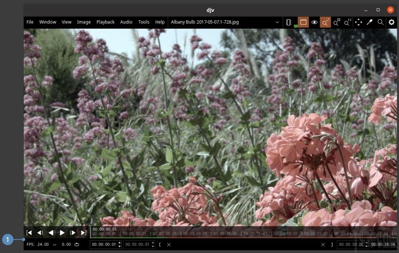This screenshot has width=399, height=253.
Task: Decrement the in-point time stepper
Action: [153, 246]
